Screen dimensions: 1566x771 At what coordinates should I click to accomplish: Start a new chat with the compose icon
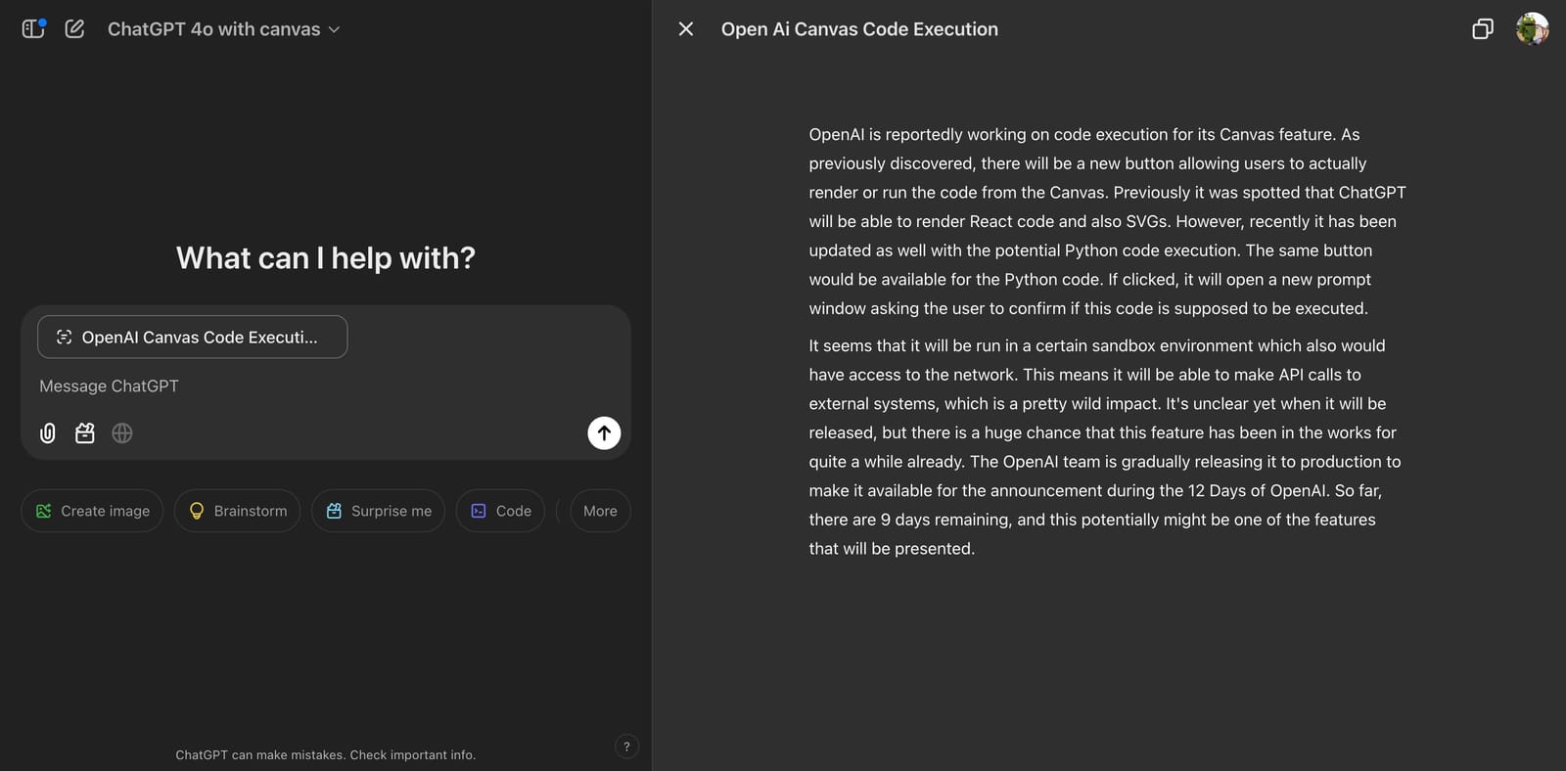(74, 29)
